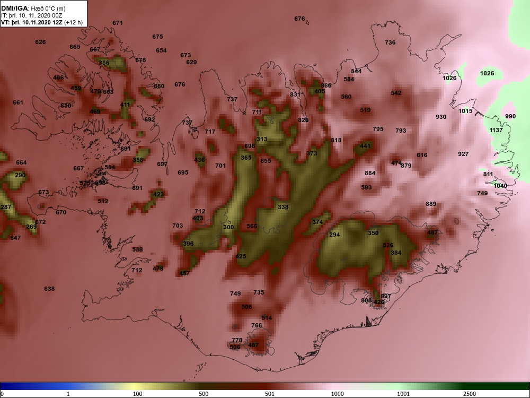Screen dimensions: 530x398
Task: Click the value 566 on the map
Action: (252, 227)
